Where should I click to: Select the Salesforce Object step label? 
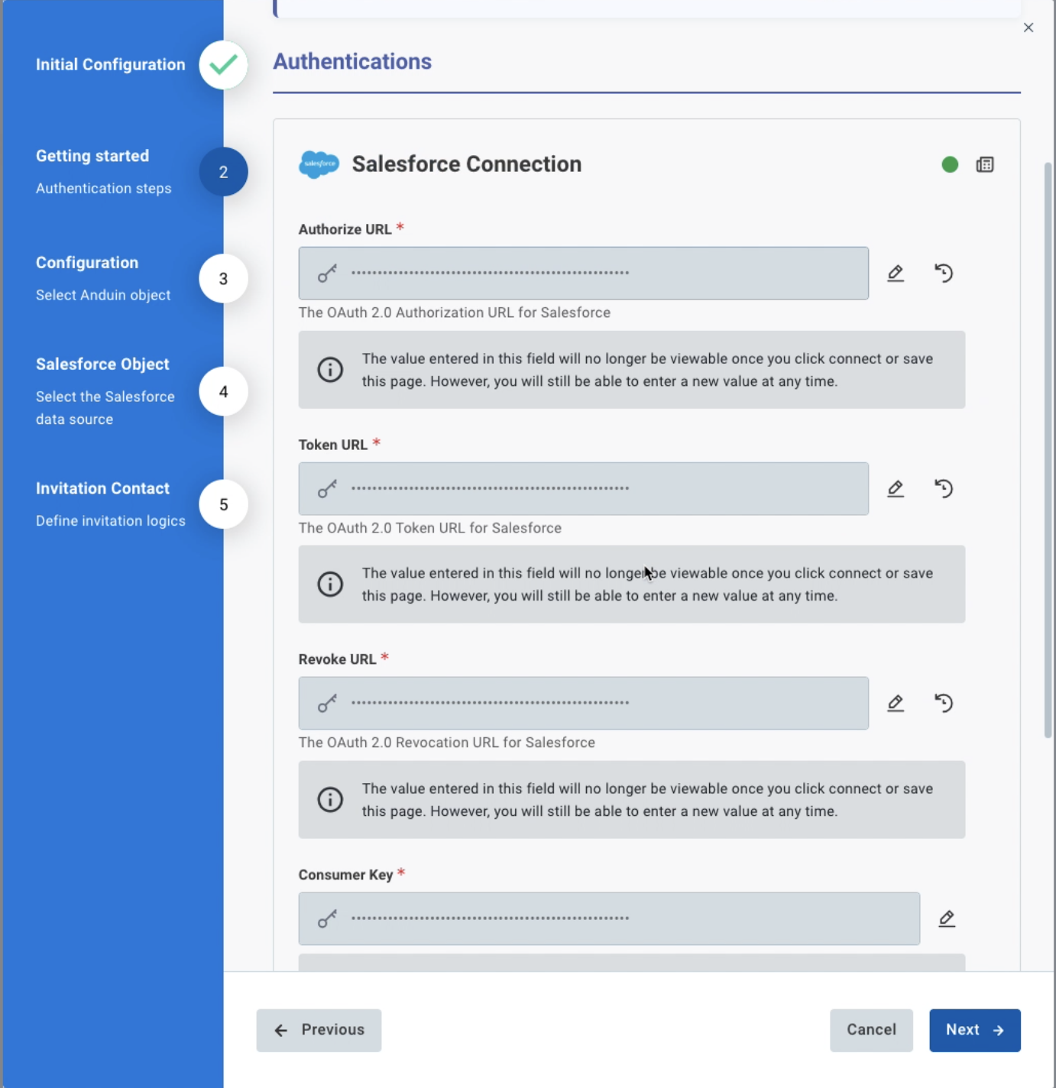pyautogui.click(x=102, y=364)
